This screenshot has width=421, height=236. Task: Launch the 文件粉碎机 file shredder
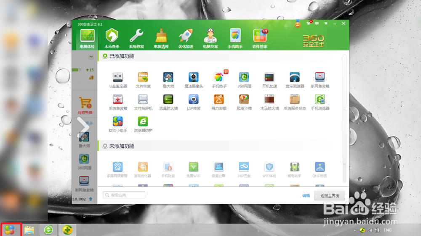pos(143,102)
